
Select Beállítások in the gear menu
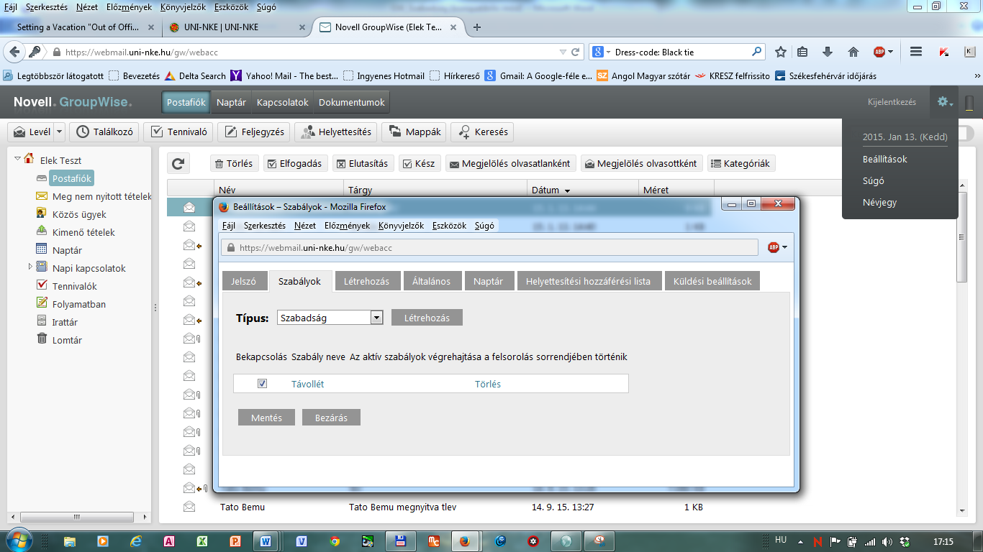coord(885,159)
